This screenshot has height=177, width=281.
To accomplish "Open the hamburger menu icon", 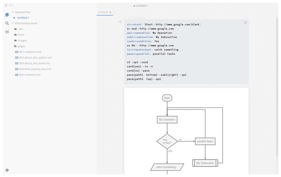I will [x=6, y=5].
